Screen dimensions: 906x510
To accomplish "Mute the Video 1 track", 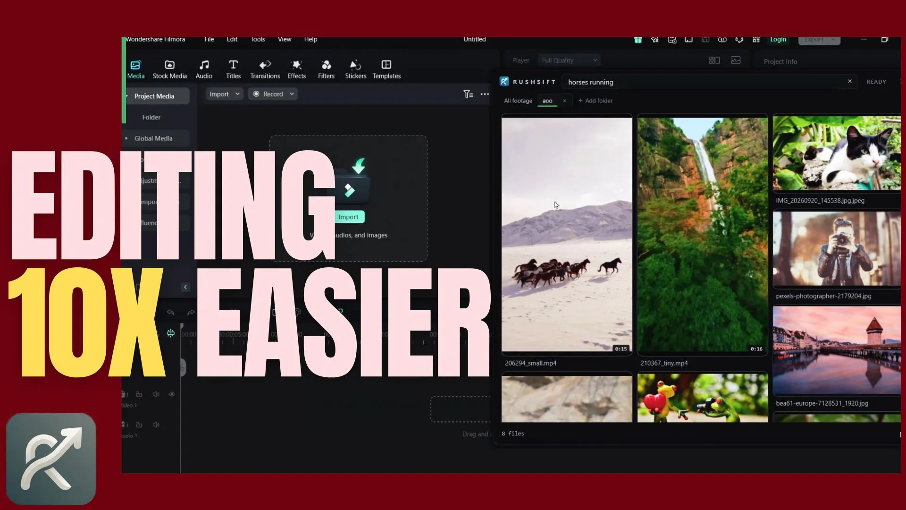I will 156,394.
